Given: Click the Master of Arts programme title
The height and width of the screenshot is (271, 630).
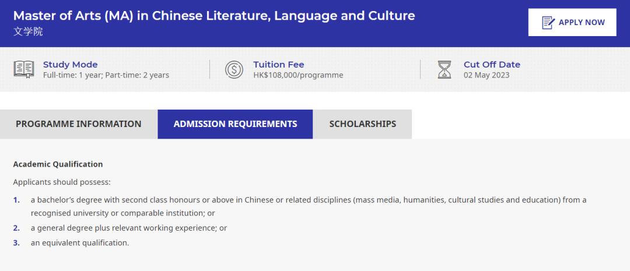Looking at the screenshot, I should click(x=214, y=16).
